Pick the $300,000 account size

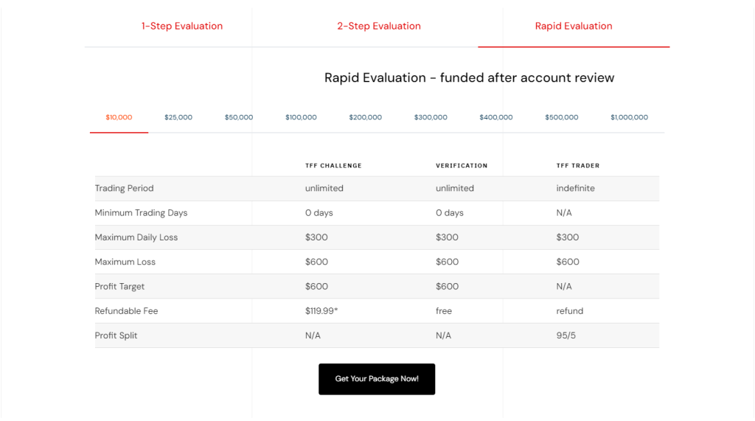431,117
